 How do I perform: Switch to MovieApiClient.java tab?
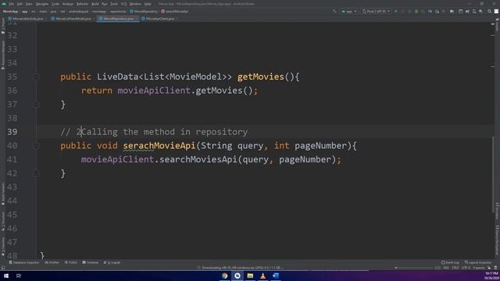coord(159,19)
